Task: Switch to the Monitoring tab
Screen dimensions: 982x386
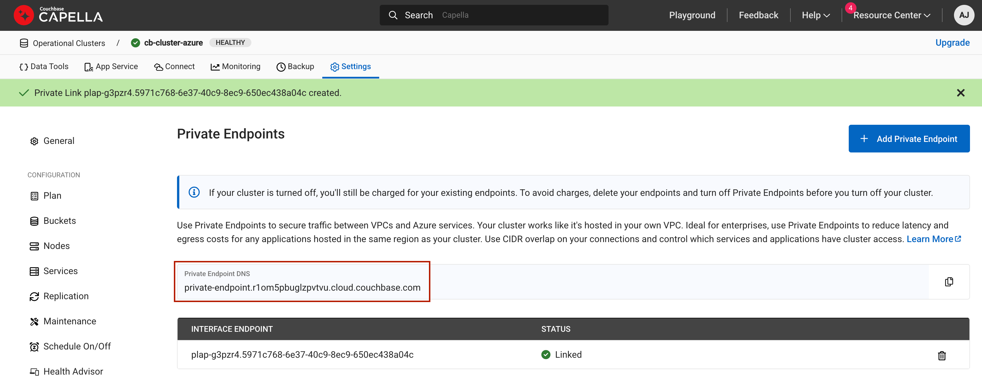Action: (236, 67)
